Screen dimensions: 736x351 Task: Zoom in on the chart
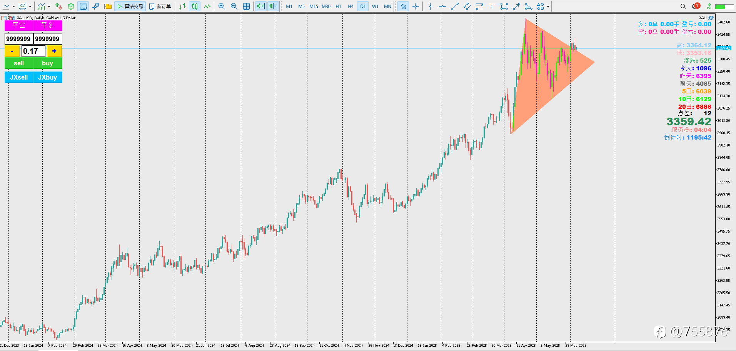[x=222, y=6]
